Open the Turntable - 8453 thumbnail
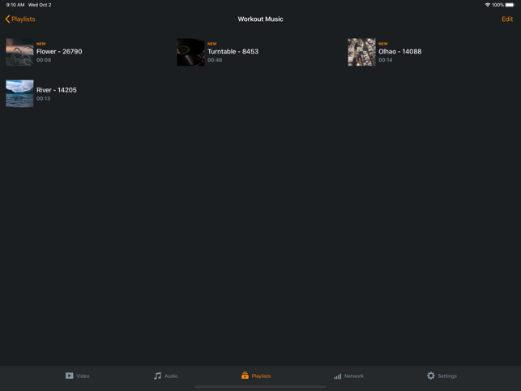This screenshot has width=521, height=391. coord(190,52)
